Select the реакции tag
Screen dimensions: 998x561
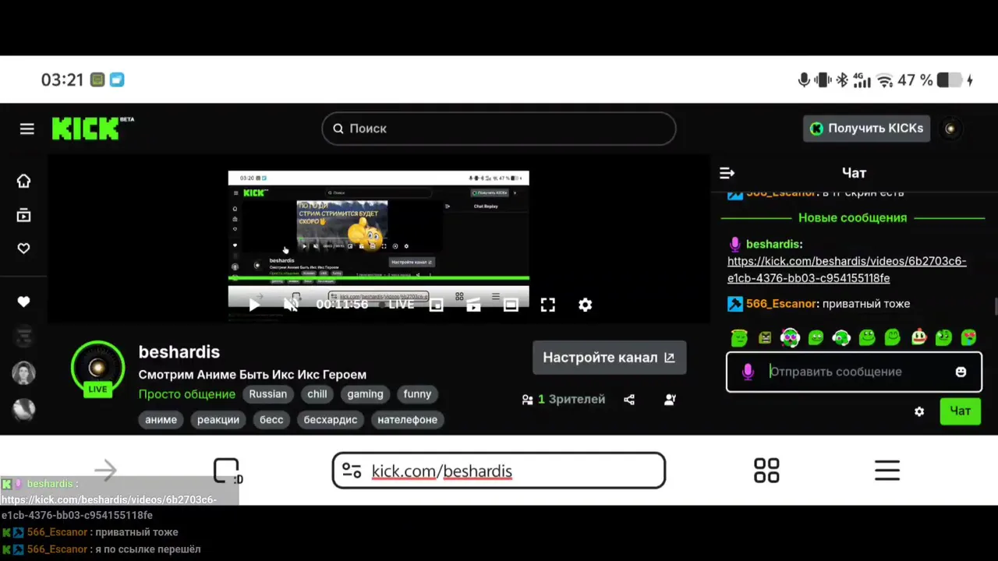(x=218, y=420)
